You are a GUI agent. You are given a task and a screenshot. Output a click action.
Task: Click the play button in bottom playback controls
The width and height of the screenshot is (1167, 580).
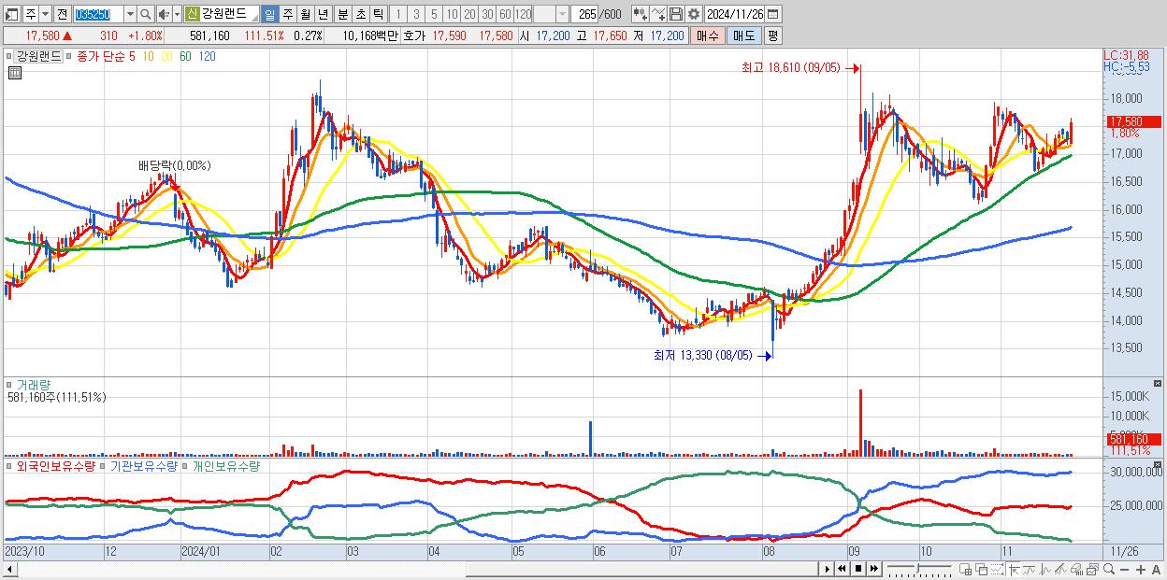[828, 569]
